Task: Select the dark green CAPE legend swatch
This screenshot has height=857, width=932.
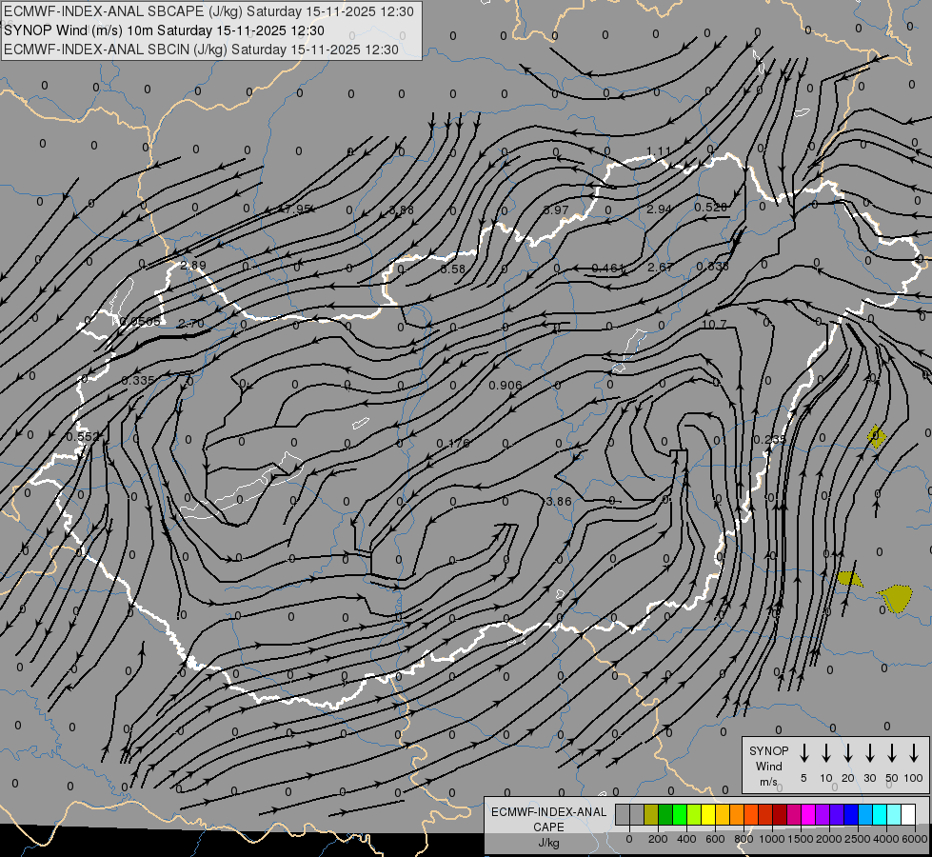Action: 665,814
